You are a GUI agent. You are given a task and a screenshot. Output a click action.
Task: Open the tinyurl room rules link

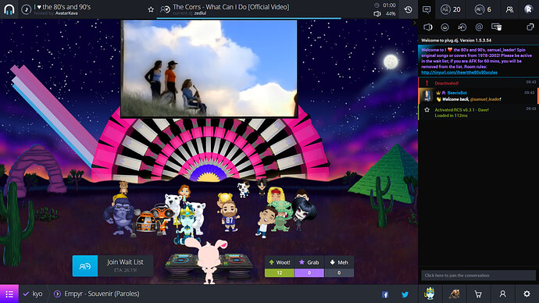coord(459,73)
